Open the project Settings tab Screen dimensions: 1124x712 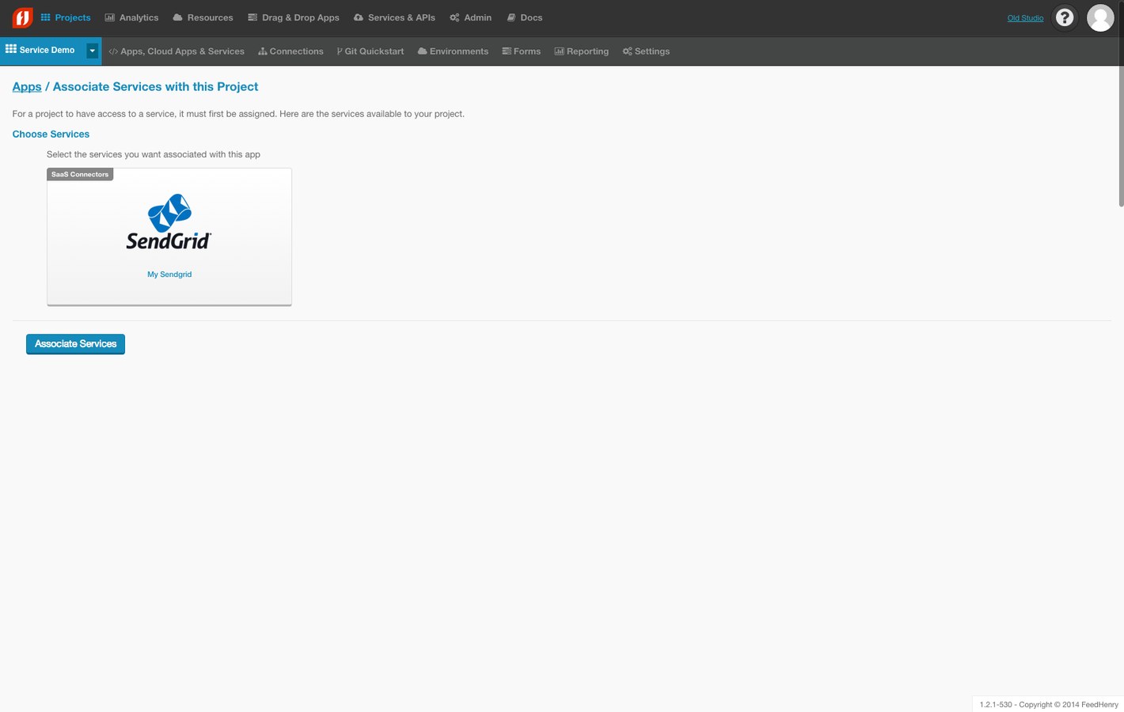coord(646,51)
